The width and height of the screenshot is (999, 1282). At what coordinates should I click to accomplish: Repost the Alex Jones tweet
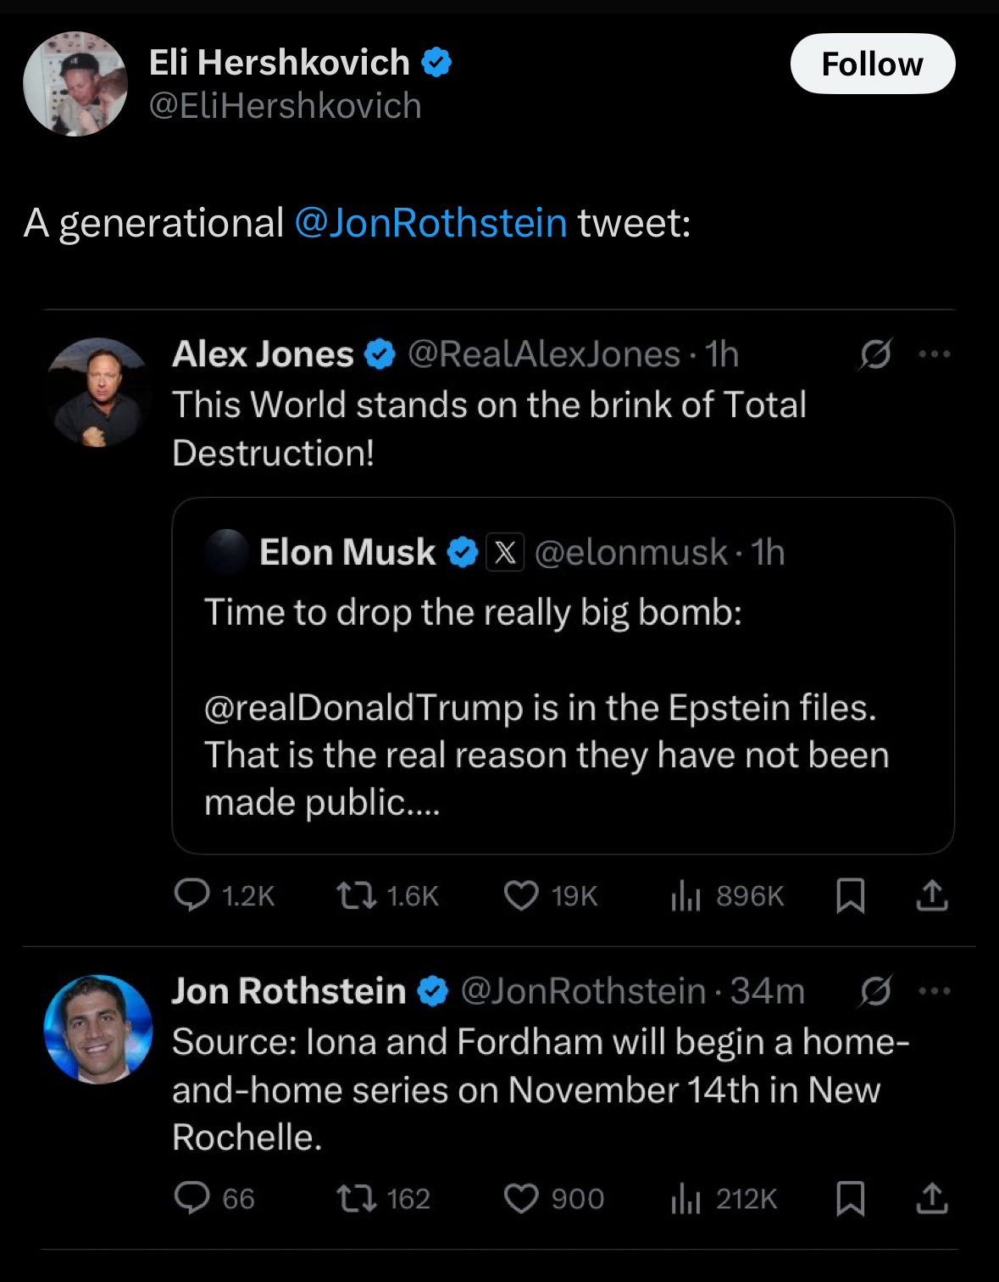(x=357, y=895)
